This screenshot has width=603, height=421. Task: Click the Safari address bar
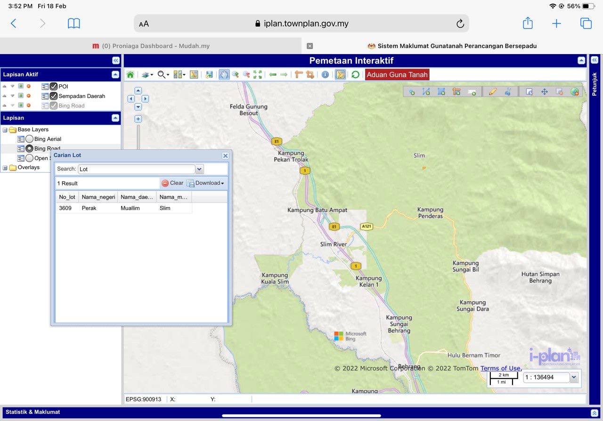[x=301, y=24]
